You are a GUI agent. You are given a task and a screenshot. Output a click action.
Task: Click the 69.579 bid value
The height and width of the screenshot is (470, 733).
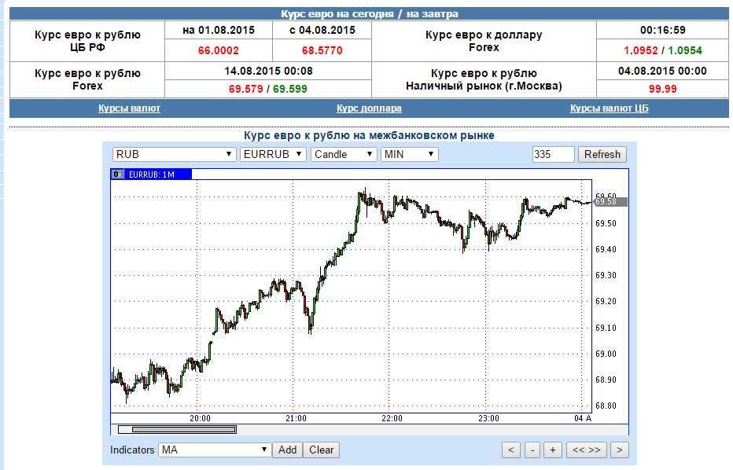click(246, 89)
